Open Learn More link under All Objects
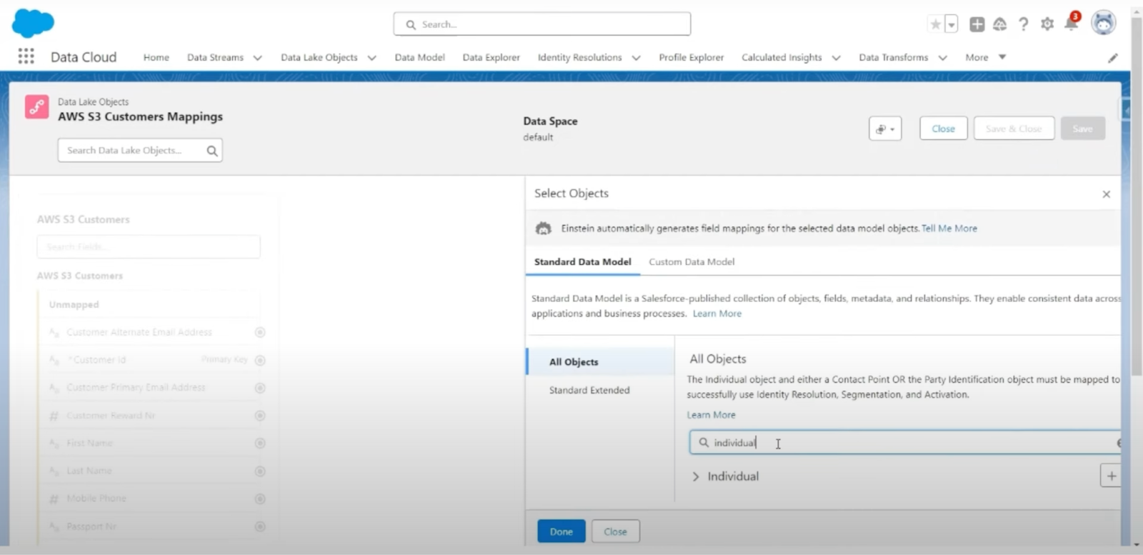 coord(712,415)
